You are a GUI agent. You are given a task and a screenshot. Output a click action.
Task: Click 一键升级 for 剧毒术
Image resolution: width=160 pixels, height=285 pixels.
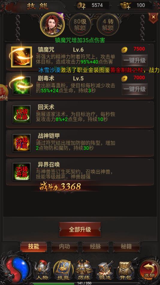coord(135,89)
